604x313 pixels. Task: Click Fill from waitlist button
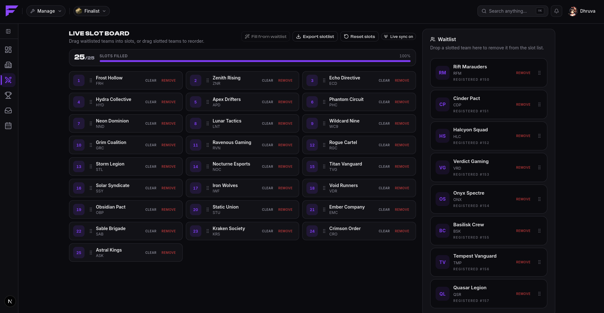coord(266,36)
